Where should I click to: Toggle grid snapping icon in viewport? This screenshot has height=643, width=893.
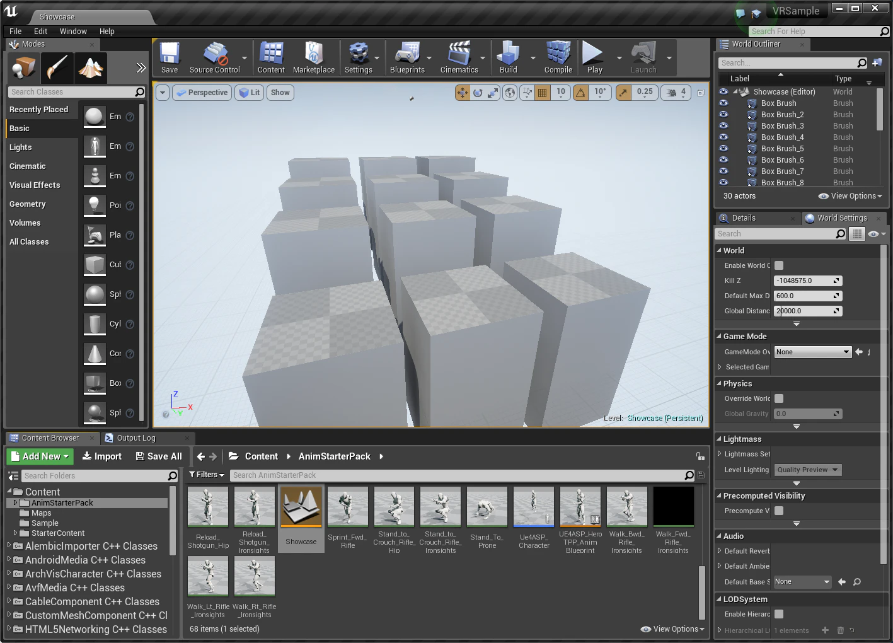point(541,93)
